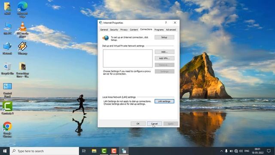
Task: Open the taskbar clock and date
Action: (x=258, y=151)
